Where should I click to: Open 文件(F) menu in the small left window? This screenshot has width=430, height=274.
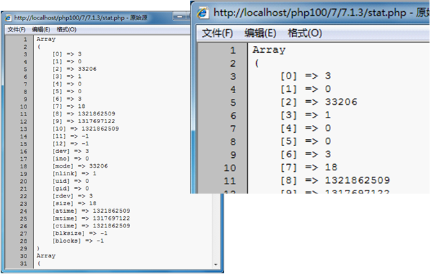17,30
